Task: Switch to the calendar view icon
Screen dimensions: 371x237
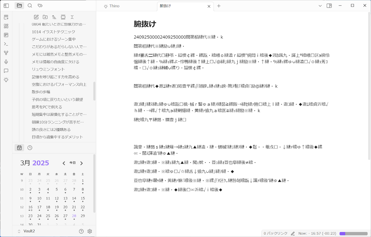Action: 19,148
